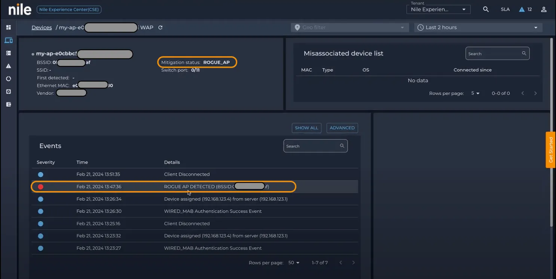Go to next page in Misassociated device list
The image size is (556, 279).
coord(535,93)
